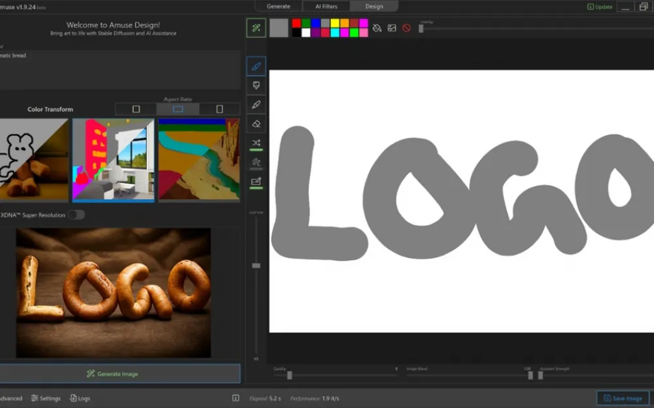Click the fill bucket icon

(377, 28)
